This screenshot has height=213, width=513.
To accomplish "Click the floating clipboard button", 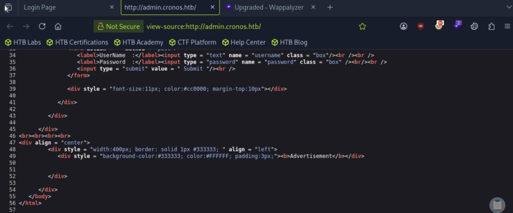I will (x=497, y=205).
